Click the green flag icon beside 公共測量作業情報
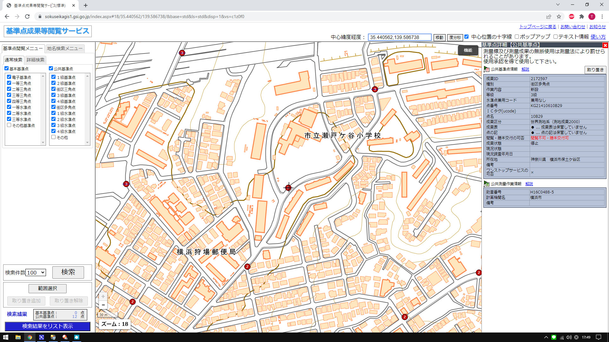 (487, 184)
